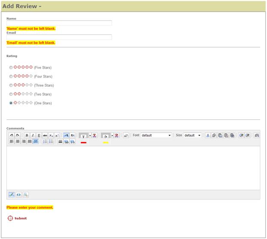Expand the font color picker arrow
This screenshot has height=239, width=267.
point(90,136)
